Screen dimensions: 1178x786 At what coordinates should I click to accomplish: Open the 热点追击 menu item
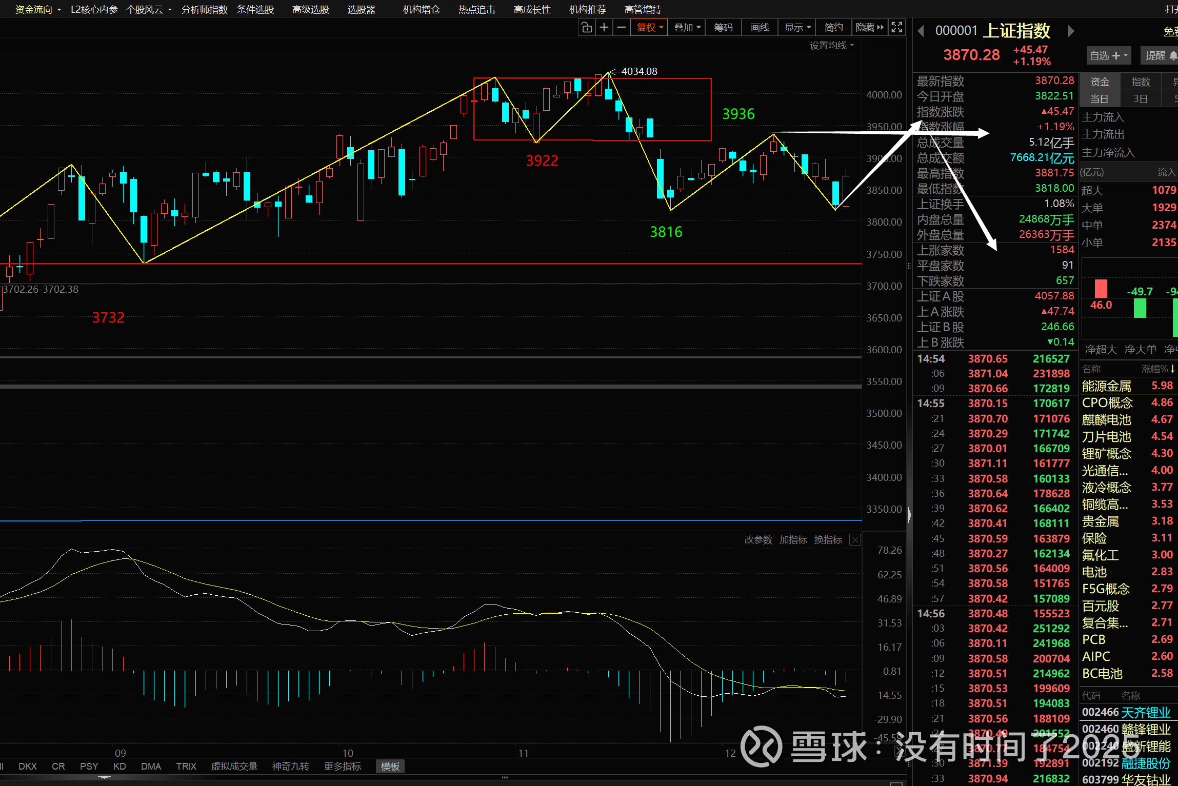476,9
